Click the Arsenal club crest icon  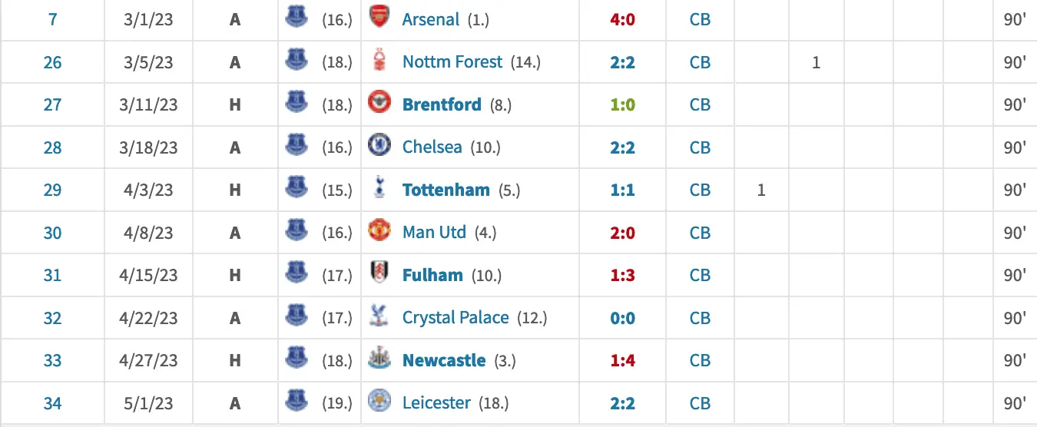(379, 18)
